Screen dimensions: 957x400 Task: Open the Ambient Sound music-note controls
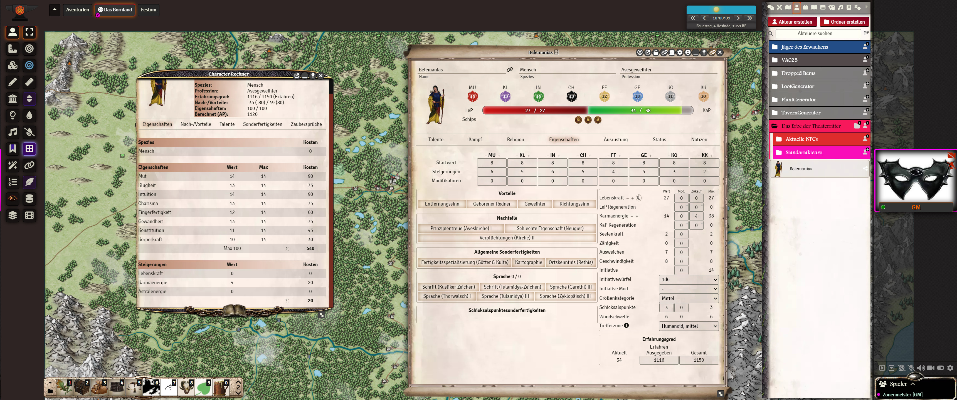pyautogui.click(x=13, y=132)
